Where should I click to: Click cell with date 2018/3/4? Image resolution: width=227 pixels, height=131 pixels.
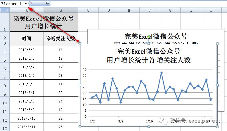click(27, 67)
